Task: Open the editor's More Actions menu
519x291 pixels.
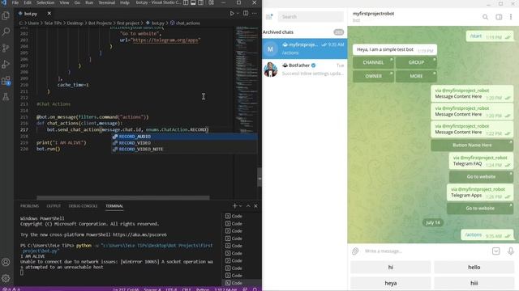Action: point(254,13)
